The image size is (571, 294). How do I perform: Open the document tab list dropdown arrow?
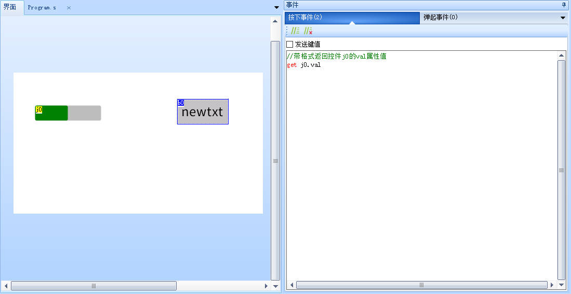click(x=276, y=7)
